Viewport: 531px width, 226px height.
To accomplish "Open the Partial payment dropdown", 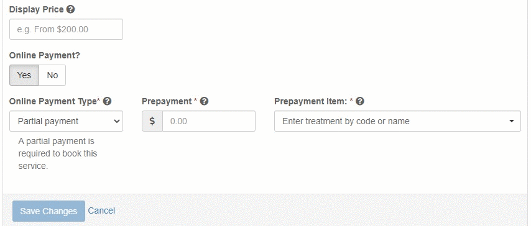I will coord(66,121).
